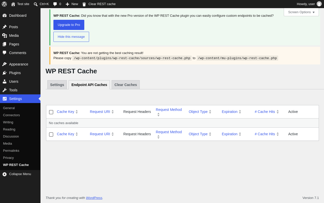
Task: Click the Upgrade to Pro button
Action: pyautogui.click(x=69, y=25)
